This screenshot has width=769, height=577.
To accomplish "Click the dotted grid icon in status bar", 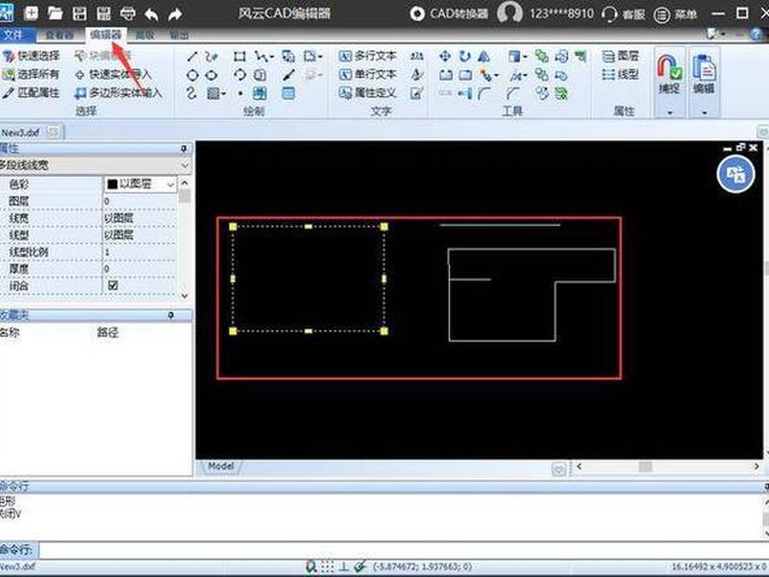I will pyautogui.click(x=328, y=566).
